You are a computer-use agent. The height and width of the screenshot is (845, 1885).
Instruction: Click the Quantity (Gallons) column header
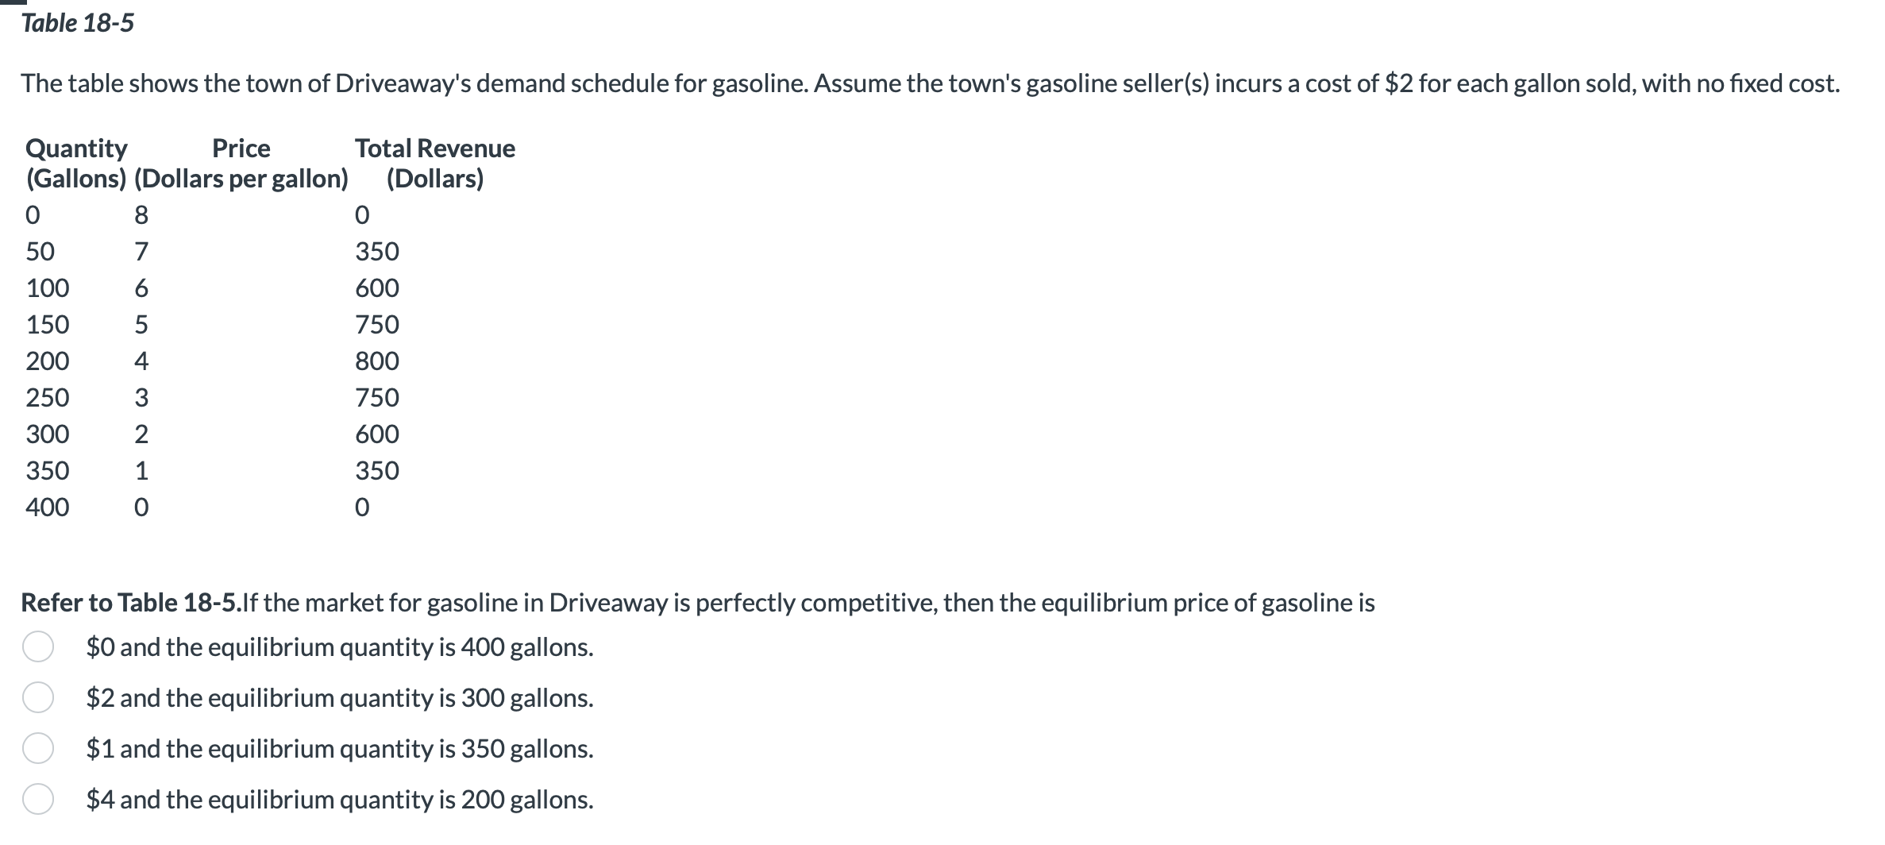pyautogui.click(x=77, y=163)
